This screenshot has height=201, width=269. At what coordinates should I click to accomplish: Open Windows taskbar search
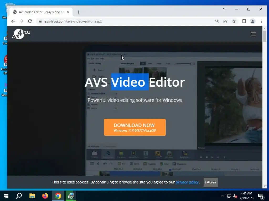[19, 196]
